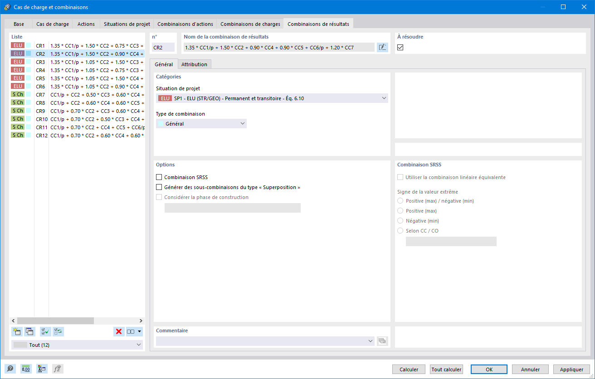Image resolution: width=595 pixels, height=379 pixels.
Task: Open the comment library icon
Action: 382,341
